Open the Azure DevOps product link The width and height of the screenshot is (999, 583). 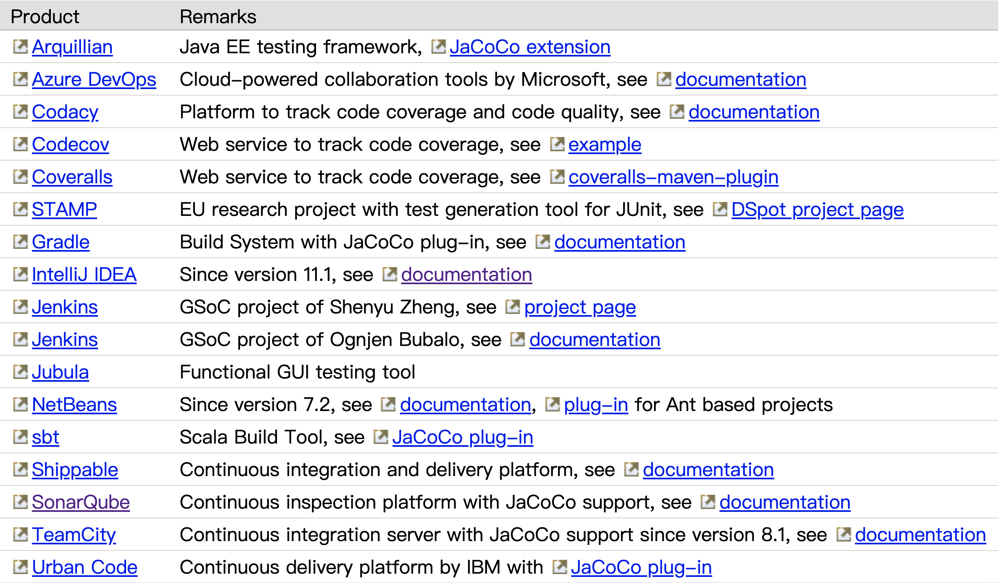tap(94, 79)
